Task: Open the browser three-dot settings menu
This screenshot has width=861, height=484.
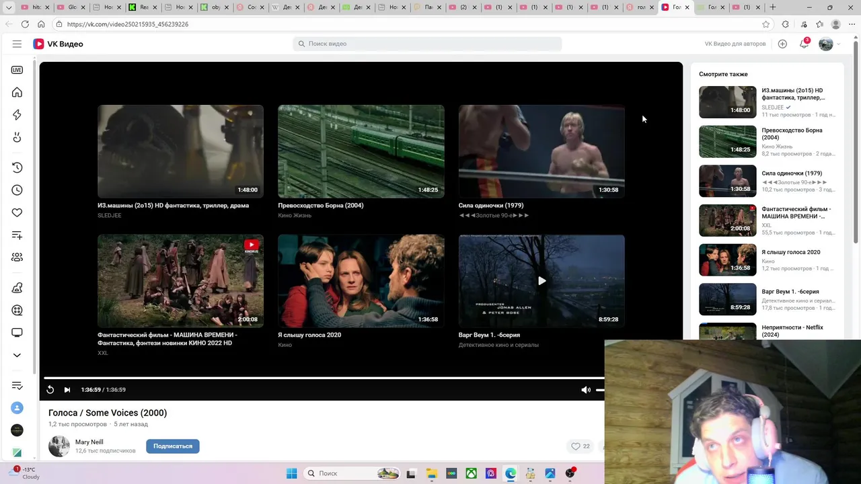Action: tap(852, 24)
